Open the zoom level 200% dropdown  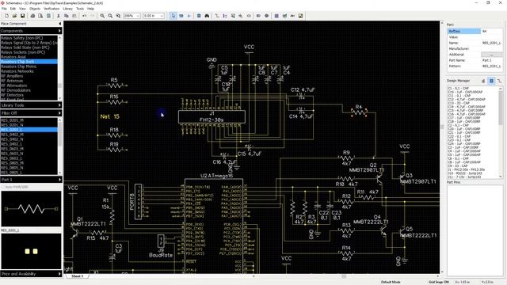pyautogui.click(x=138, y=16)
